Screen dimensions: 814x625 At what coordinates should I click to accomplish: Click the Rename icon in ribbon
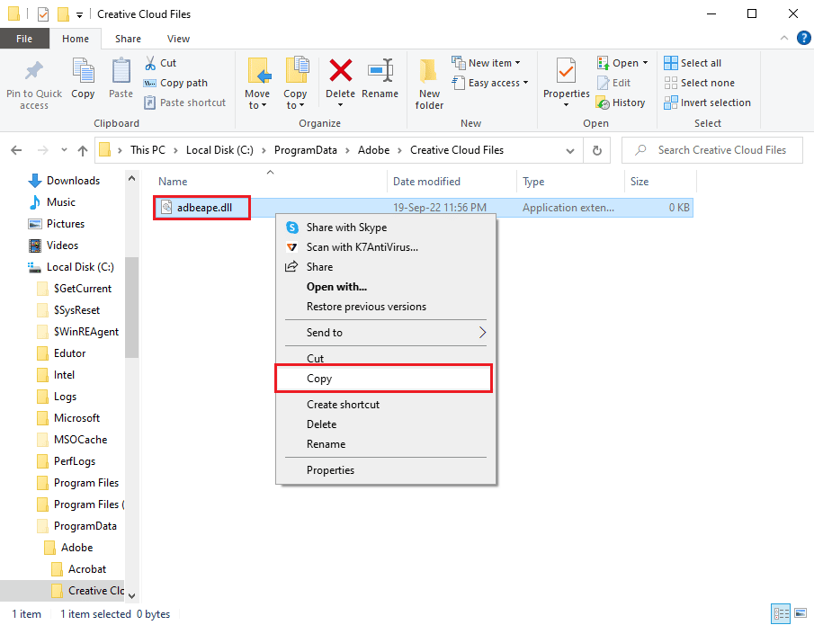tap(380, 71)
